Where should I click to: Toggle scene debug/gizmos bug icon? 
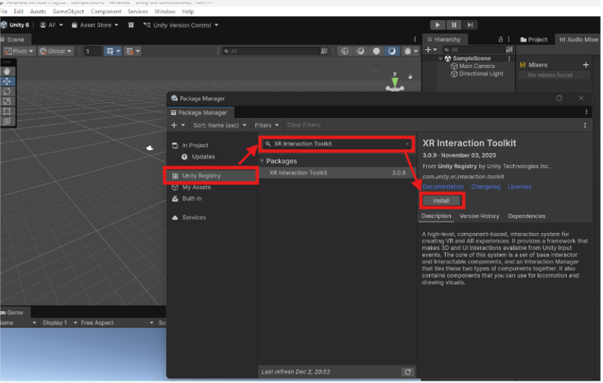[407, 51]
